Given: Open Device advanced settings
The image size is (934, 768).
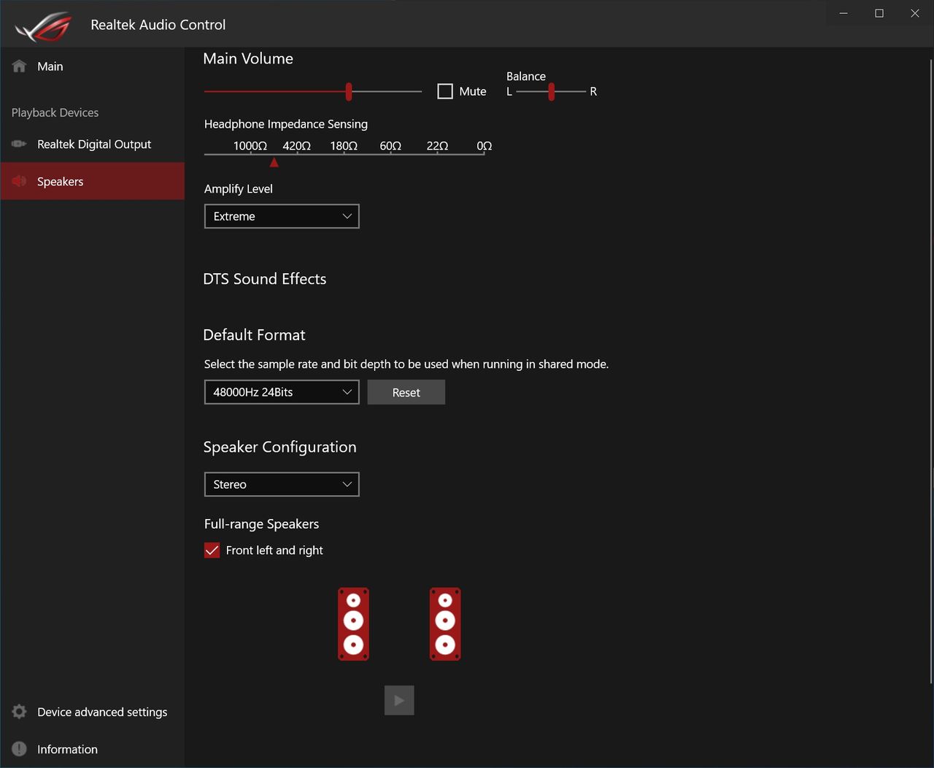Looking at the screenshot, I should (92, 712).
